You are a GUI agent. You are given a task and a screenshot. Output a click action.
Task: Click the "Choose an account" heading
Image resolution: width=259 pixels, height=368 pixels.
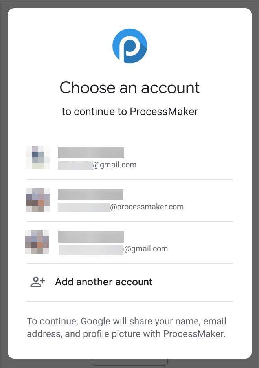click(130, 87)
